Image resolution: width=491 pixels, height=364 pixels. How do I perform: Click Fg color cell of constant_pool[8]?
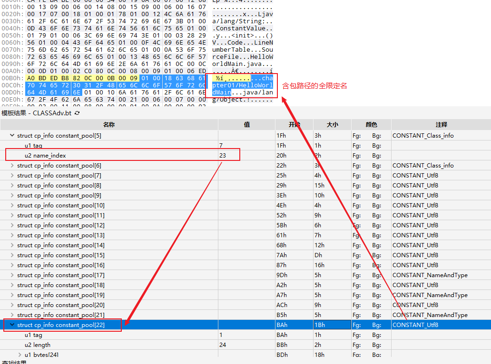click(x=358, y=186)
